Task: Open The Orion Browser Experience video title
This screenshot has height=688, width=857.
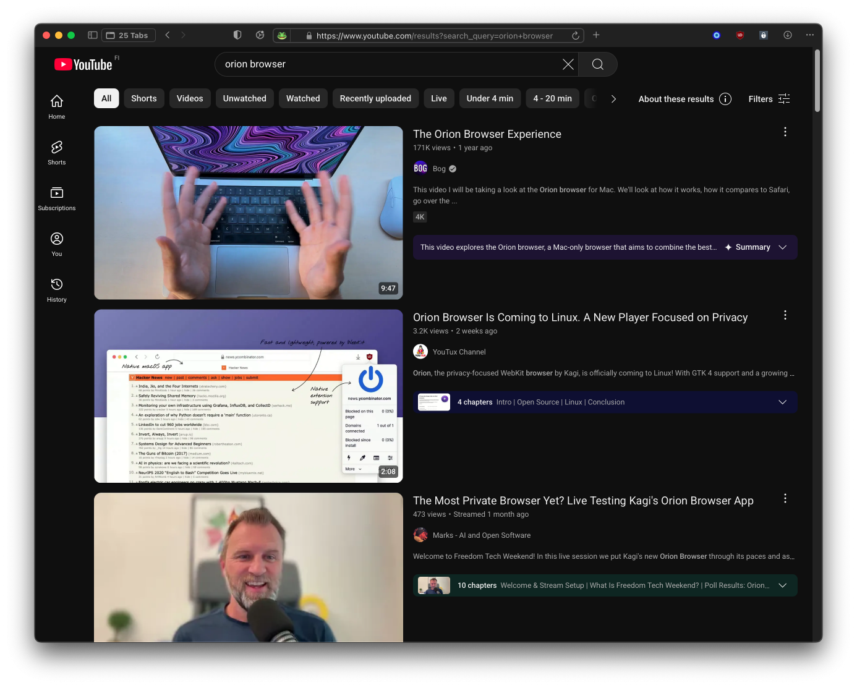Action: click(487, 134)
